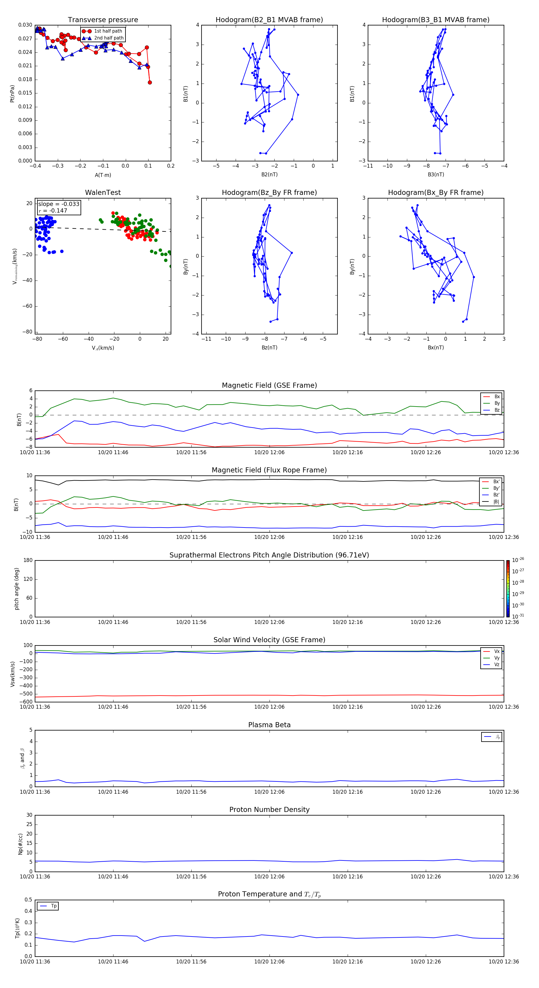This screenshot has height=988, width=539.
Task: Click the "Np(#/cc)" y-axis label
Action: tap(20, 844)
